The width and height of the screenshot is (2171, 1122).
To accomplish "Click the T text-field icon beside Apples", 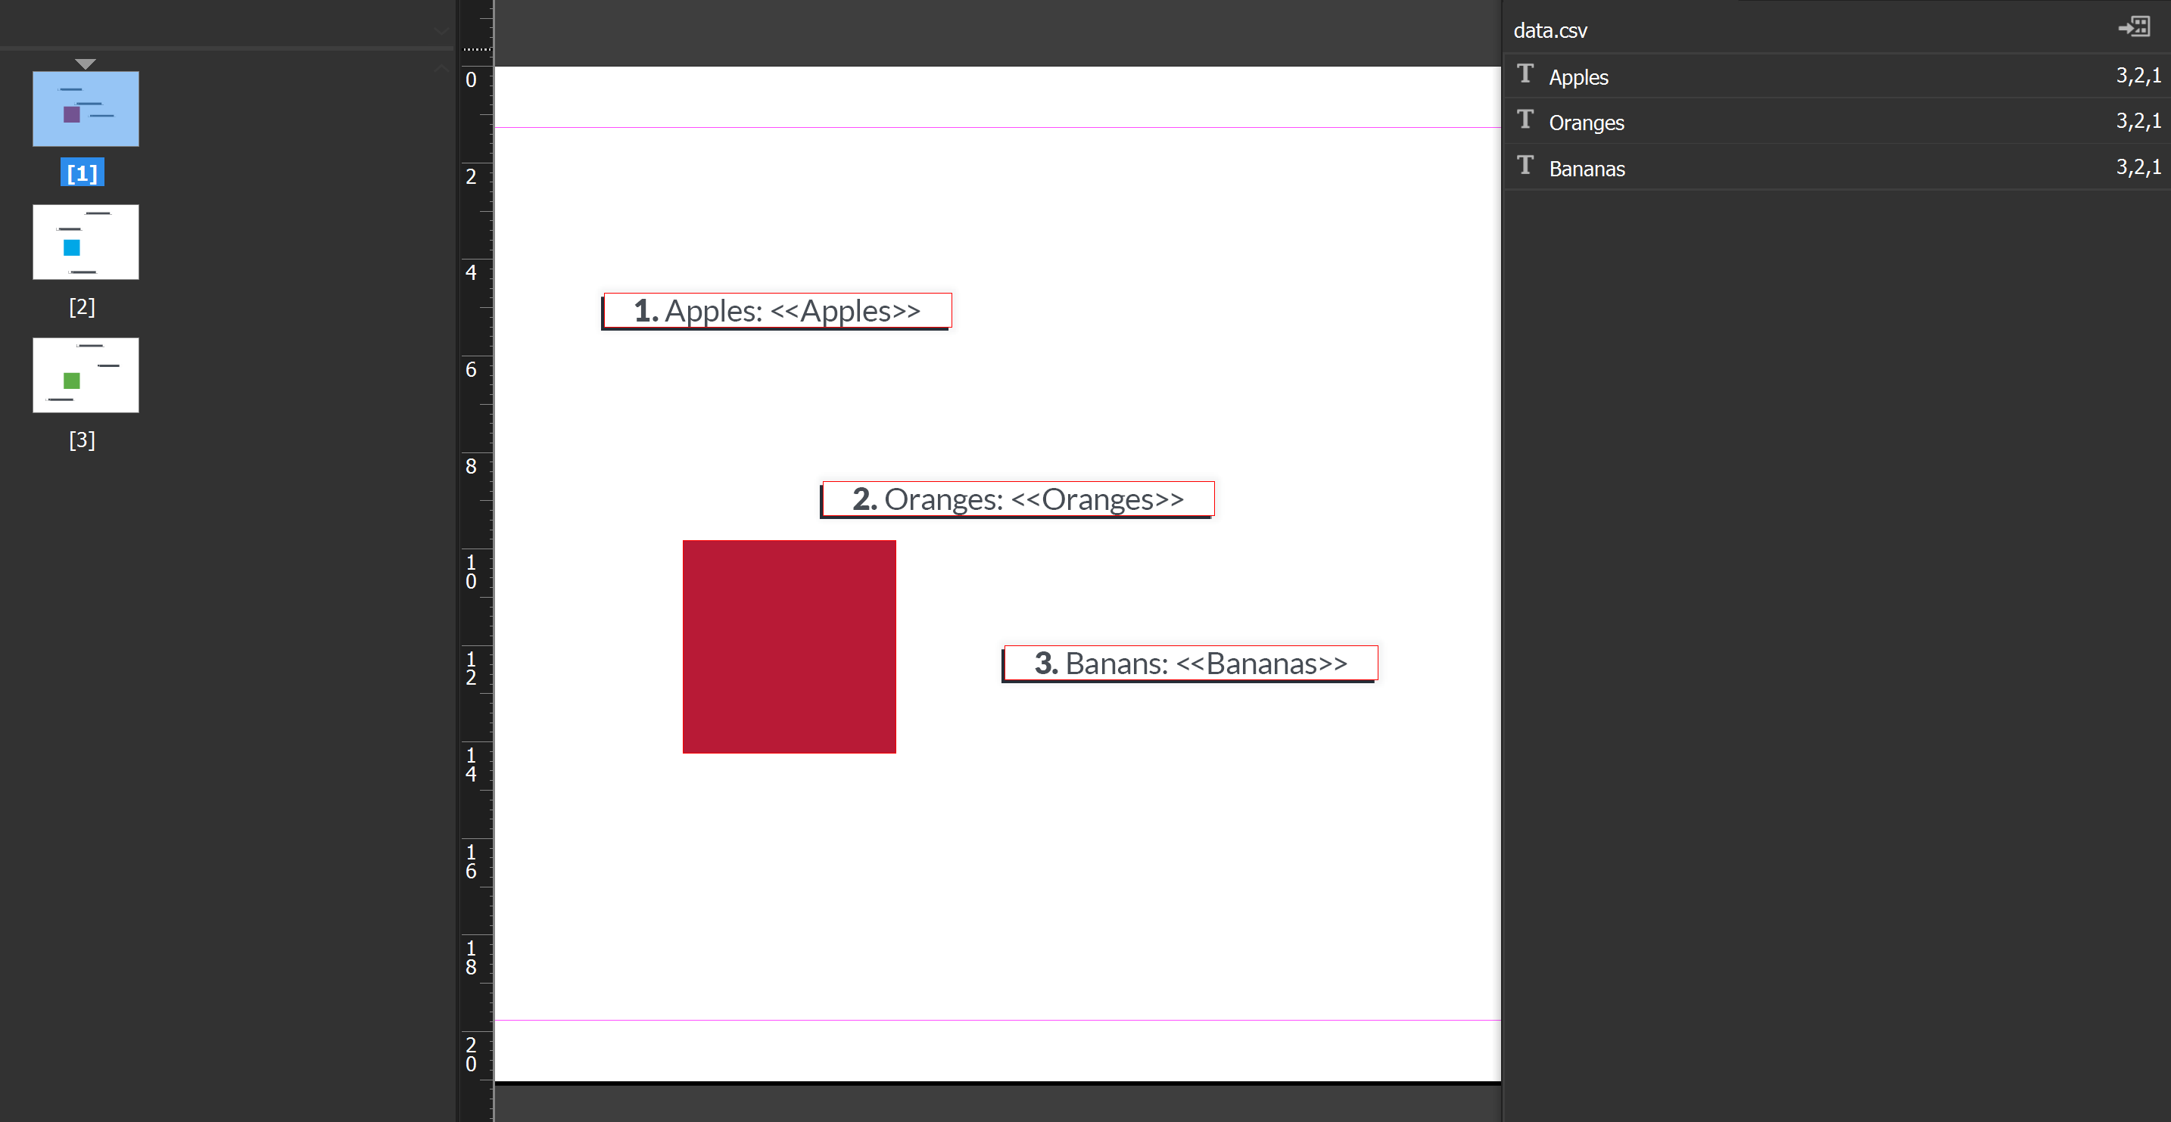I will [1525, 75].
